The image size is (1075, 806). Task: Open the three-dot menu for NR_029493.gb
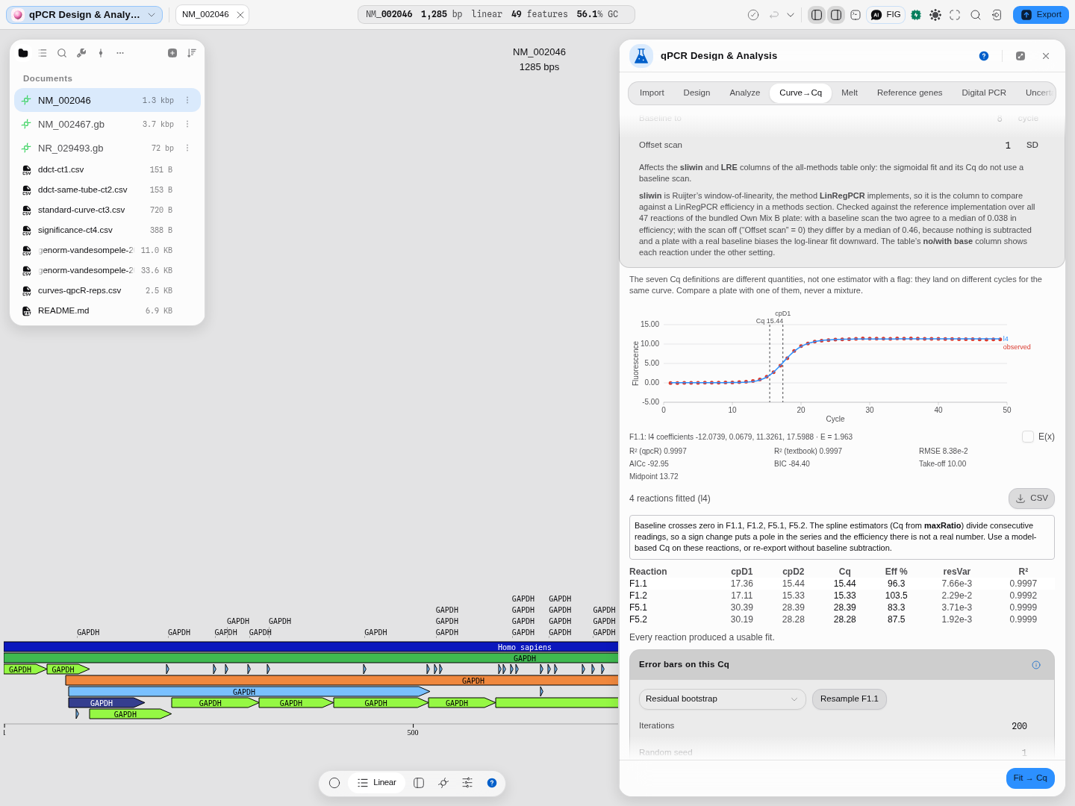187,149
